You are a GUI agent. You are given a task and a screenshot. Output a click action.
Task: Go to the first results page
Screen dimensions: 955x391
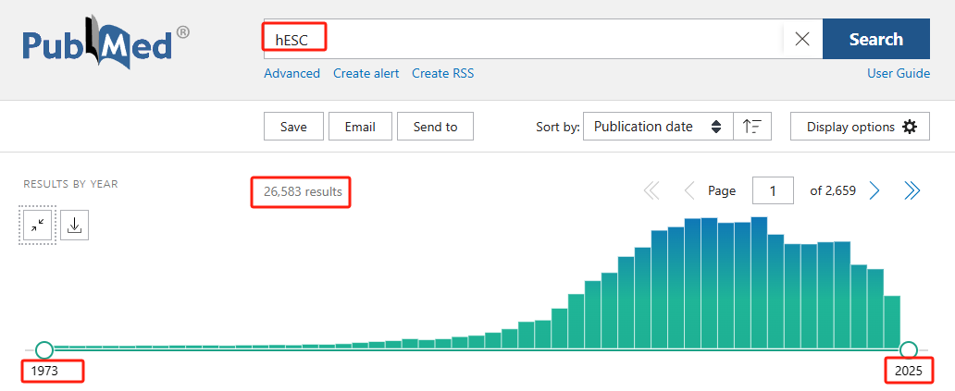pyautogui.click(x=651, y=191)
